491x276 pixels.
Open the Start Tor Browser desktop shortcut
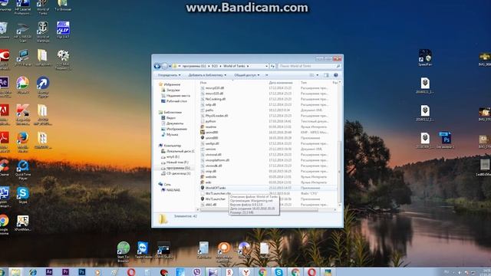[x=124, y=252]
